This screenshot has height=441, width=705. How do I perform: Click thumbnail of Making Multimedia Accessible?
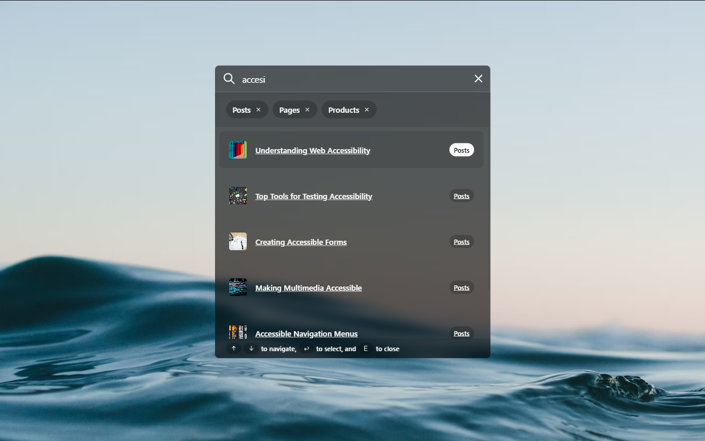coord(238,287)
